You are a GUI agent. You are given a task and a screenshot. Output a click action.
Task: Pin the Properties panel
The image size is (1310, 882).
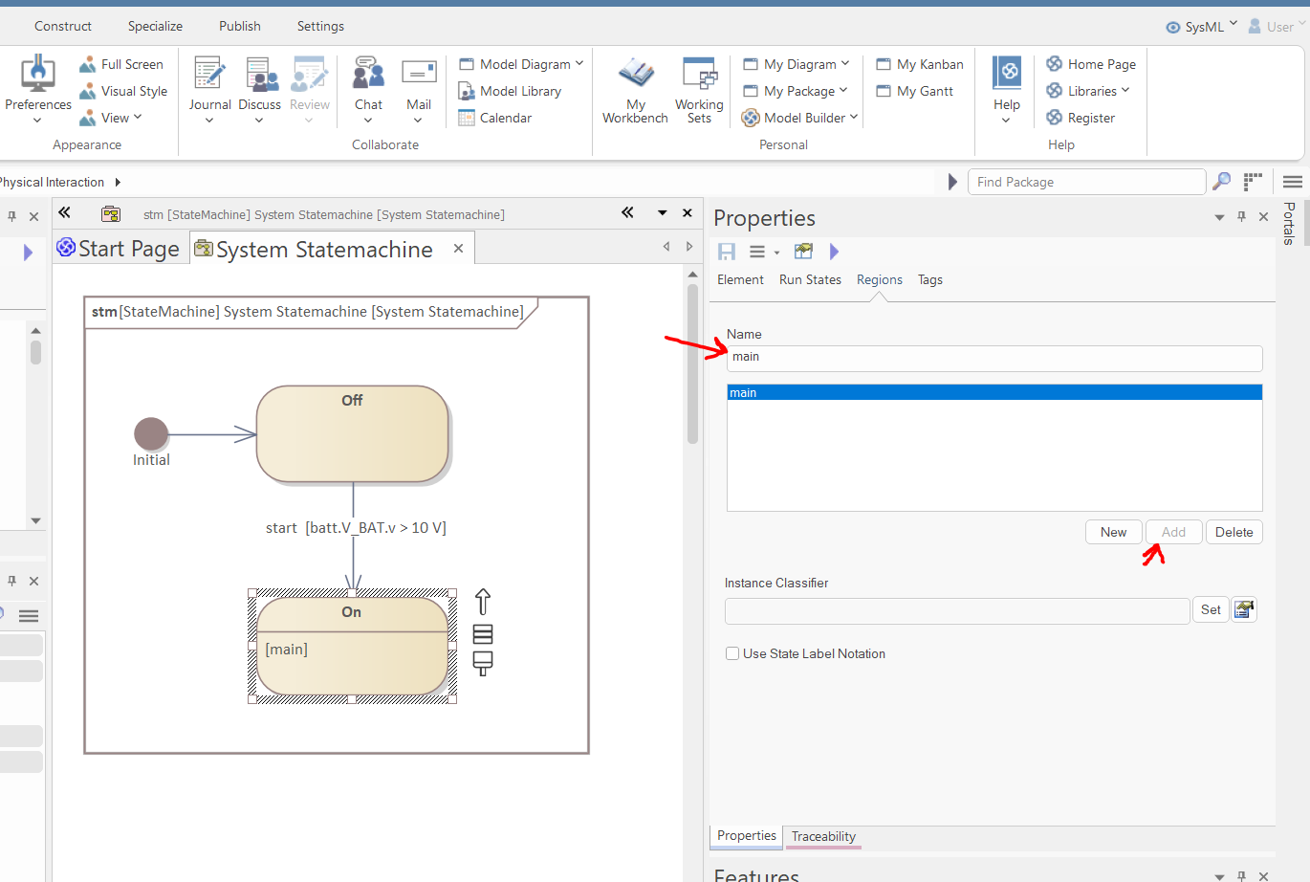coord(1241,217)
